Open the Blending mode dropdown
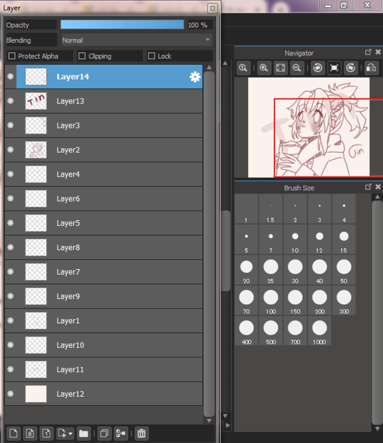The image size is (383, 443). point(137,40)
